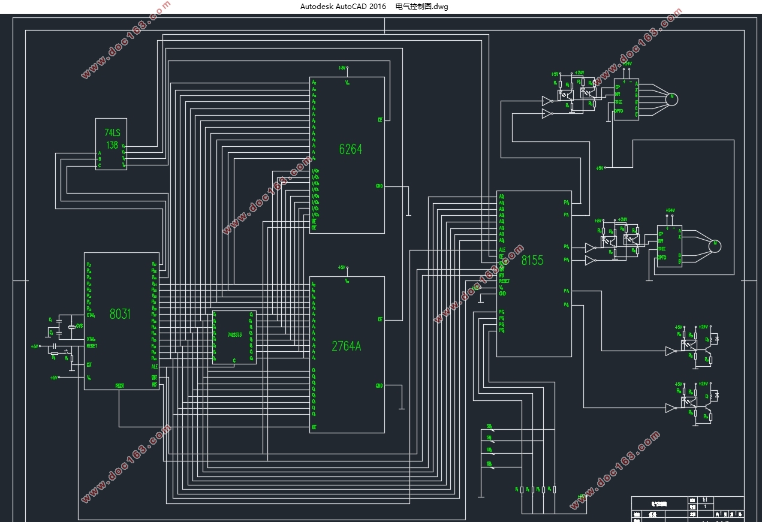Viewport: 762px width, 522px height.
Task: Click the upper motor driver CP/DIR block
Action: coord(627,99)
